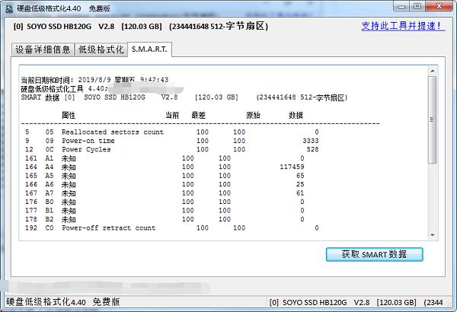Screen dimensions: 457x312
Task: Click the Power-on time row
Action: [172, 141]
